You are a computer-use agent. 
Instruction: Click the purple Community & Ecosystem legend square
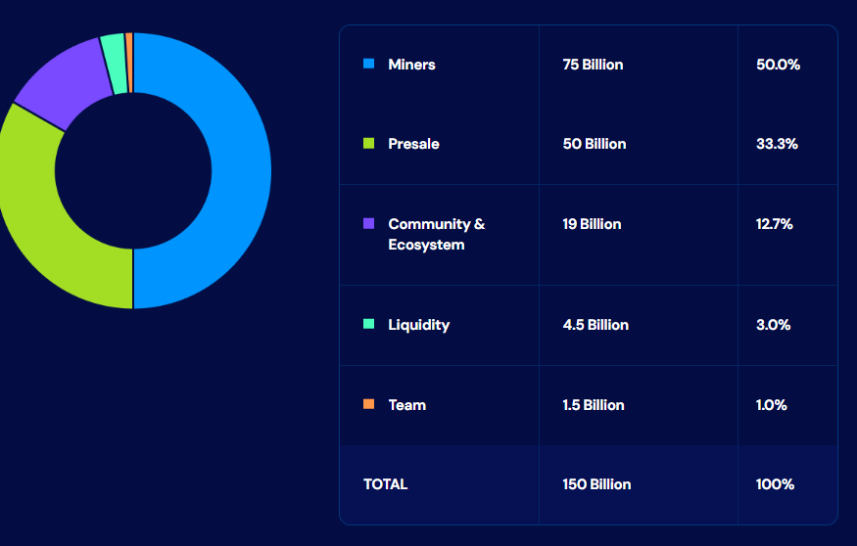(369, 224)
